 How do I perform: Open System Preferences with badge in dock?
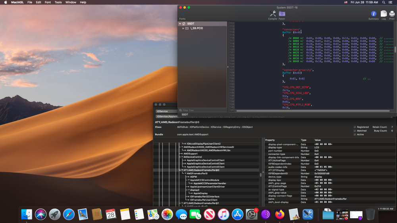[x=252, y=214]
